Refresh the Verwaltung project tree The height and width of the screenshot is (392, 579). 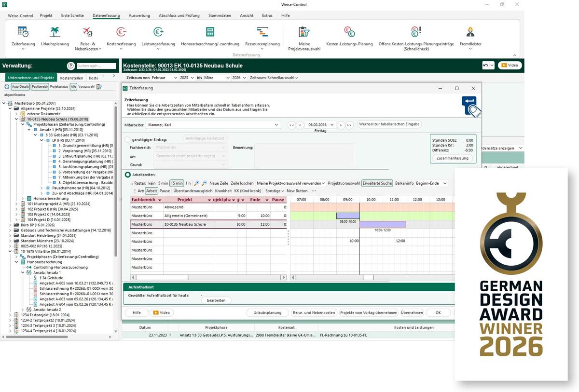pos(7,87)
